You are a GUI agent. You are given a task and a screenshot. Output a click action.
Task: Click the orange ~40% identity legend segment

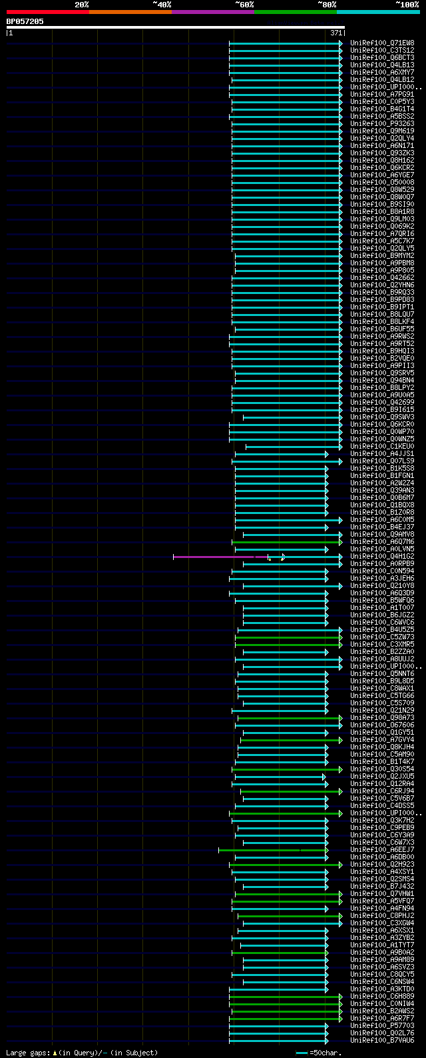(130, 12)
